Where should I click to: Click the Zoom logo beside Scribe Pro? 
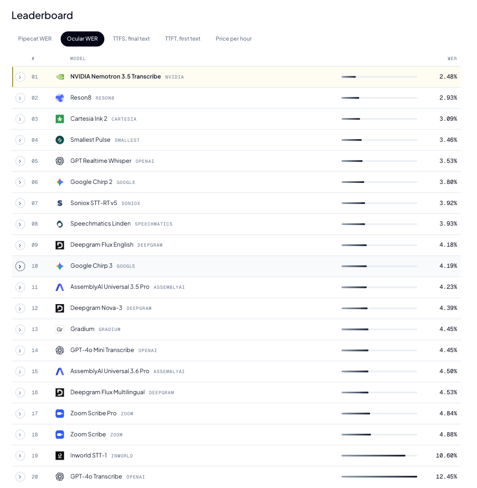pos(59,414)
